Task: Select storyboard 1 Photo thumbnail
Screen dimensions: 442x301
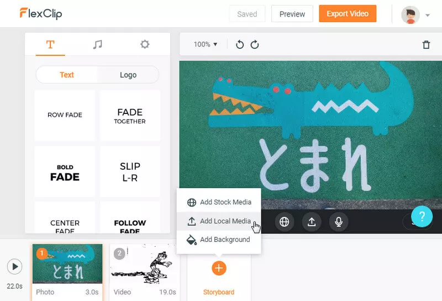Action: click(67, 264)
